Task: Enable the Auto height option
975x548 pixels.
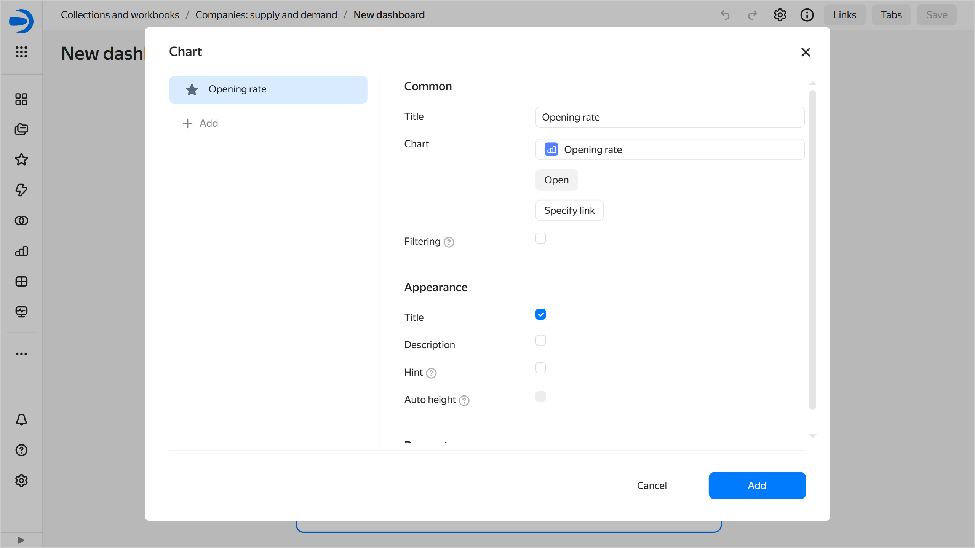Action: point(540,396)
